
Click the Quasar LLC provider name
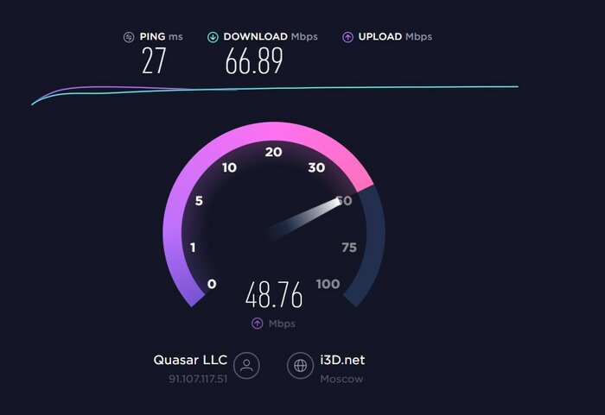click(190, 360)
